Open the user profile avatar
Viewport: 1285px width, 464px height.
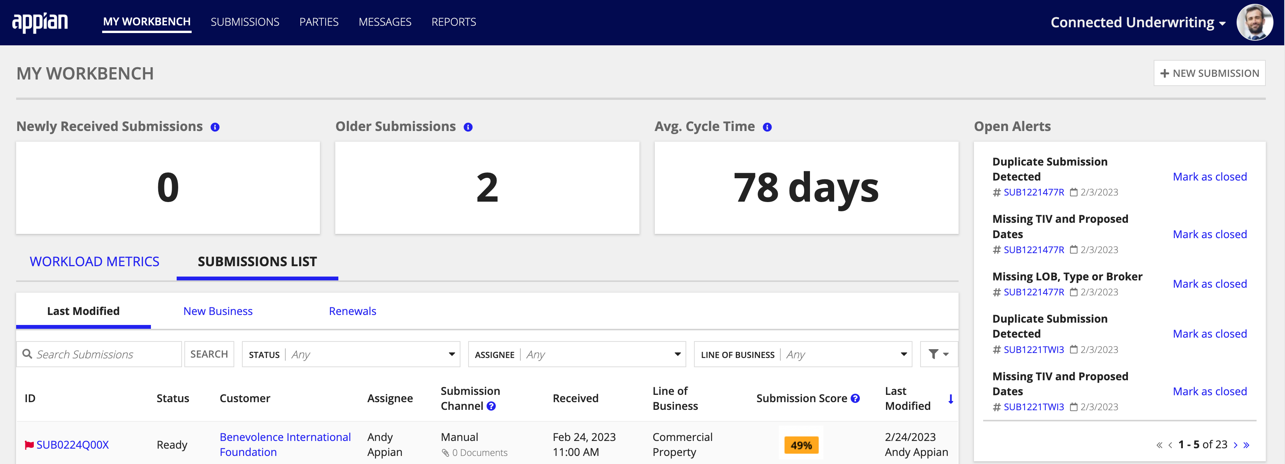tap(1255, 22)
